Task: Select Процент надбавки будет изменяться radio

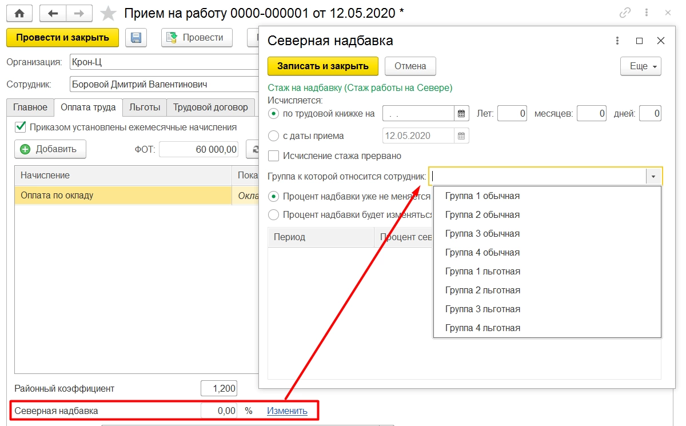Action: coord(273,214)
